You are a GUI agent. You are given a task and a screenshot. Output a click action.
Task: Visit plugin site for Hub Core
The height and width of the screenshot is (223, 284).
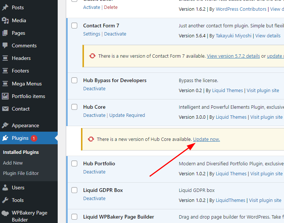[x=266, y=117]
